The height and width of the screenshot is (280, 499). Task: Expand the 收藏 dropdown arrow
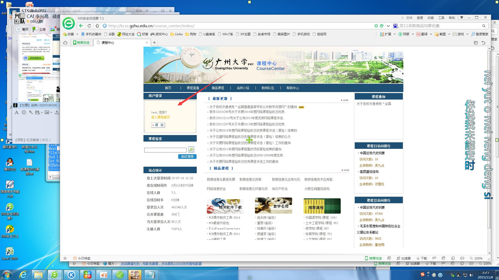pyautogui.click(x=77, y=34)
